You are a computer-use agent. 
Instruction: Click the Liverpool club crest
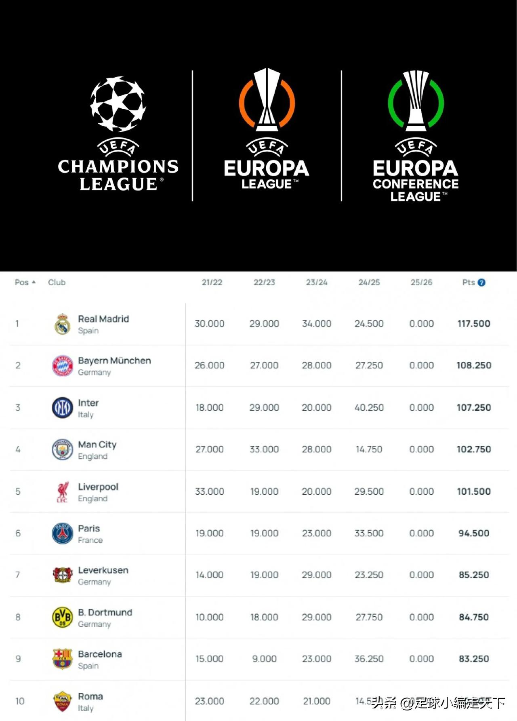tap(63, 491)
